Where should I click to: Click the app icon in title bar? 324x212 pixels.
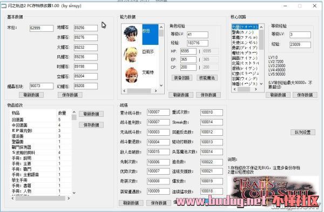coord(4,6)
